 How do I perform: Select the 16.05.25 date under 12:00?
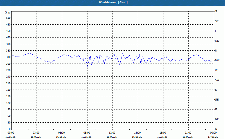[x=112, y=137]
